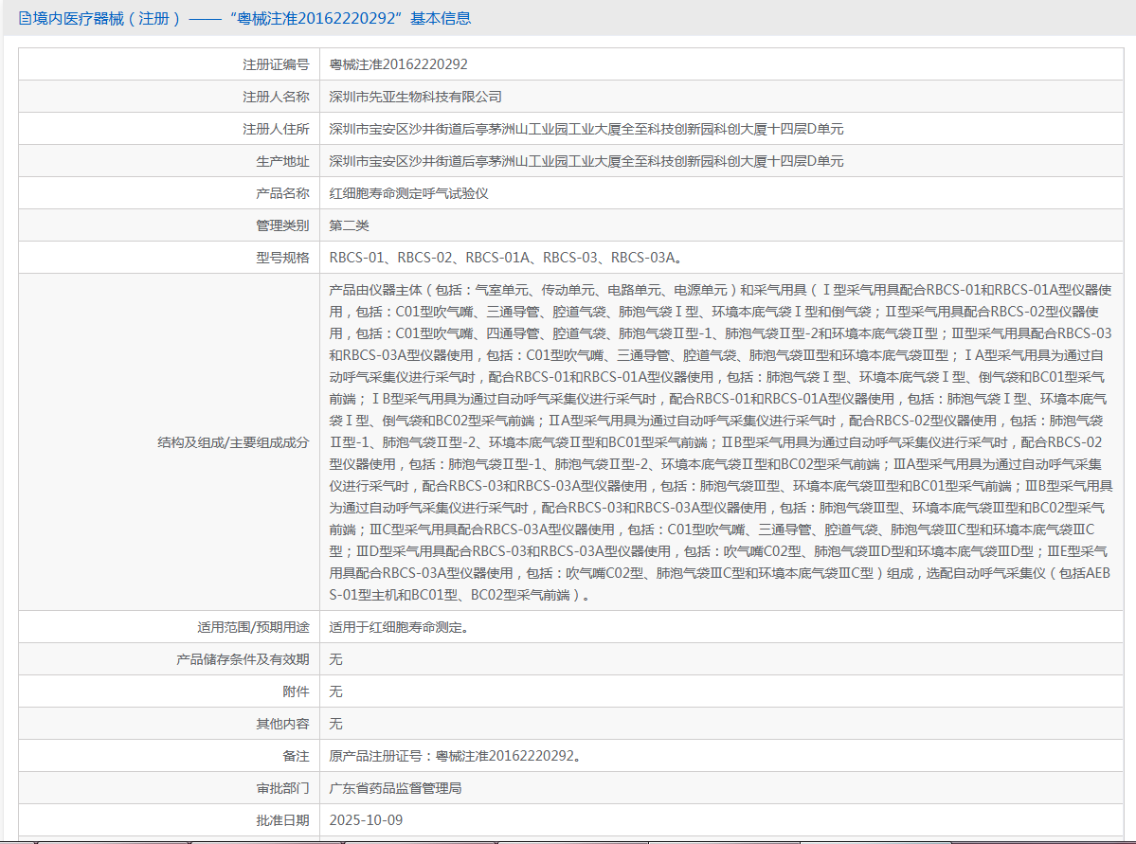Viewport: 1136px width, 844px height.
Task: Click the 适用于红细胞寿命测定 intended use text
Action: click(398, 627)
